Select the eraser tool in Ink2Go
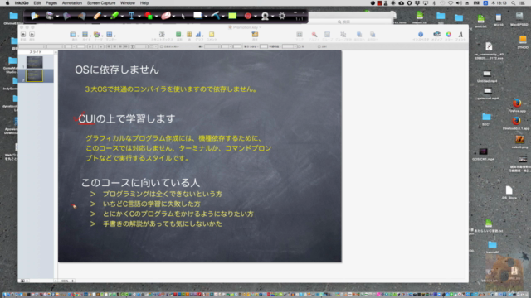This screenshot has height=298, width=531. 166,16
